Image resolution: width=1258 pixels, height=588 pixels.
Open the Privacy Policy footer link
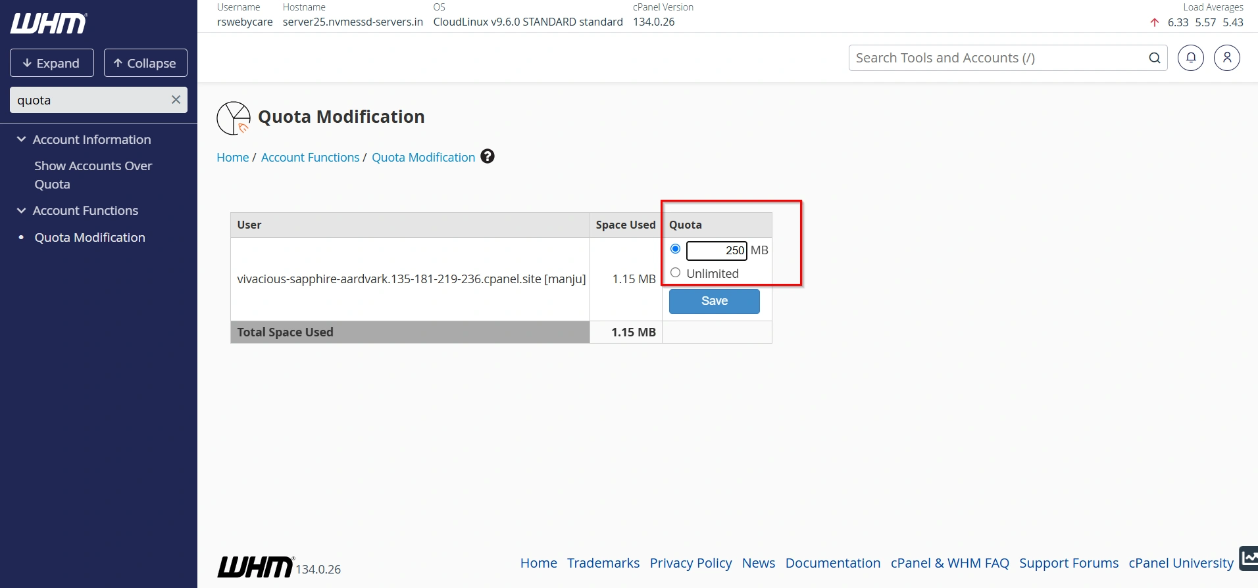pos(691,563)
